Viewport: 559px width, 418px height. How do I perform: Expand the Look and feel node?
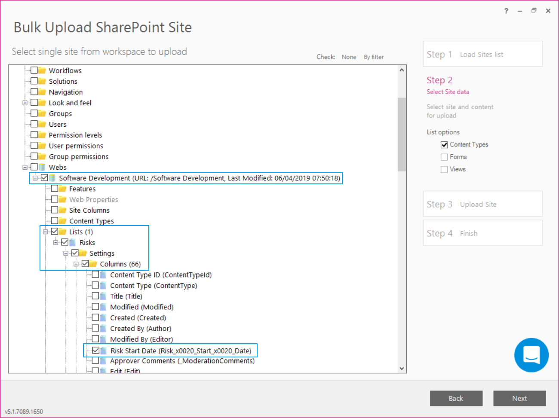click(25, 103)
